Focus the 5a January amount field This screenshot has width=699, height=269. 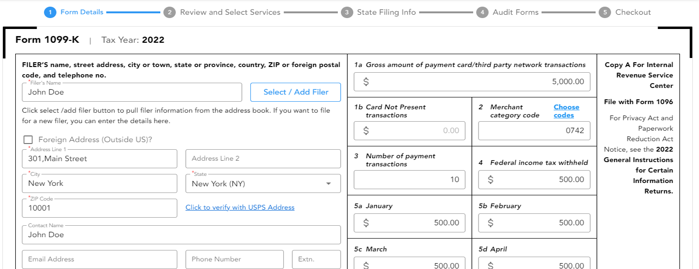coord(410,223)
